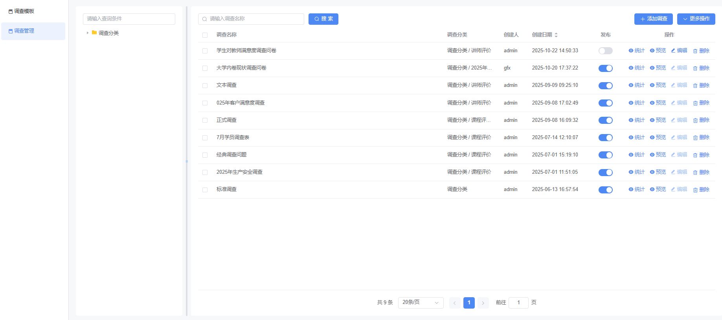
Task: Open 调查模板 in the sidebar
Action: click(33, 11)
